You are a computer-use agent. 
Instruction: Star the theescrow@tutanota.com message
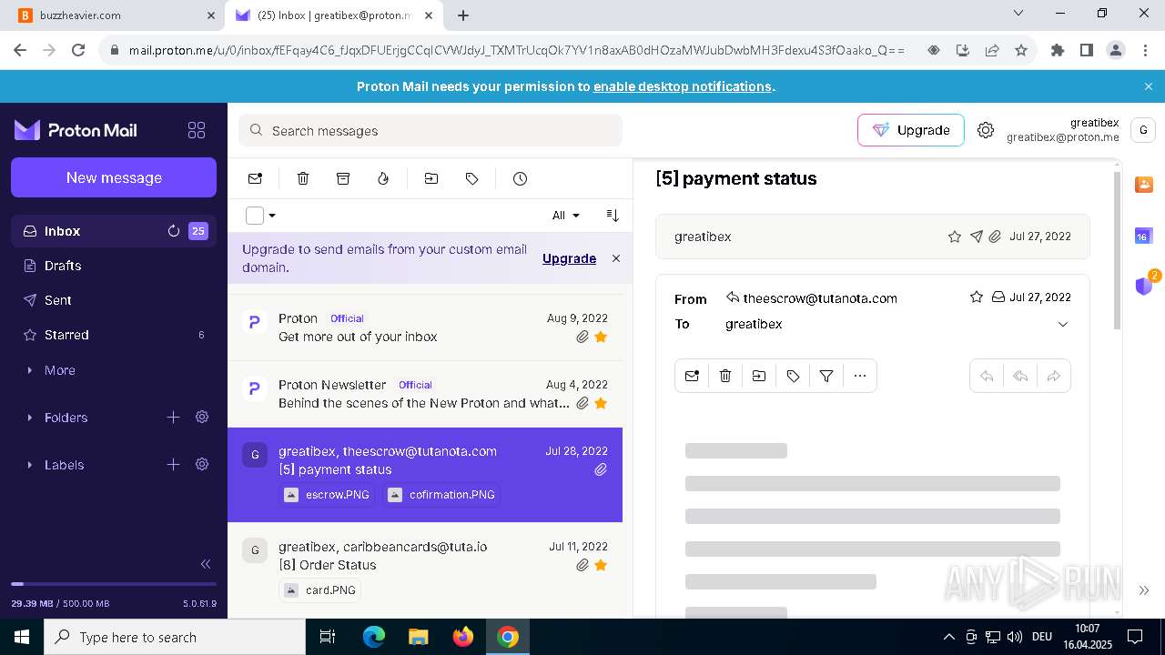click(x=977, y=297)
